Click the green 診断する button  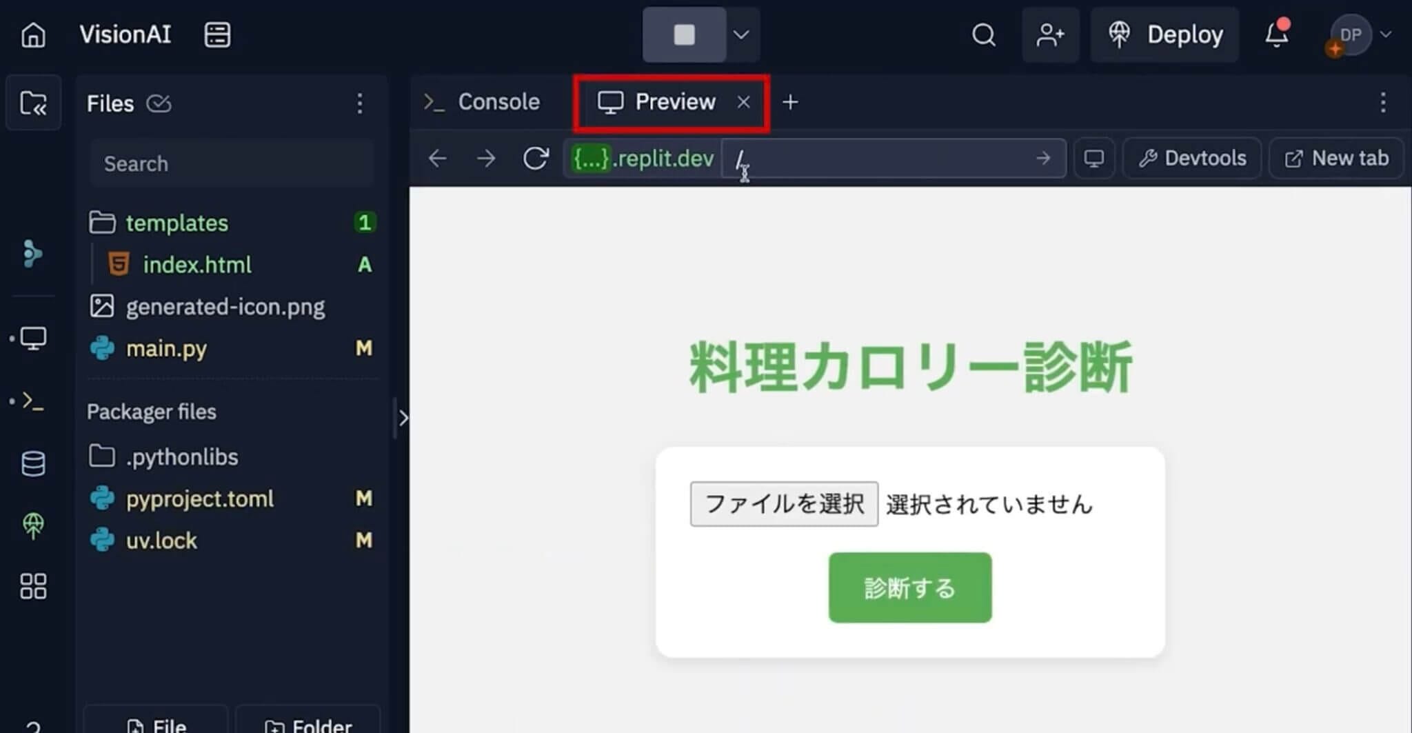909,588
